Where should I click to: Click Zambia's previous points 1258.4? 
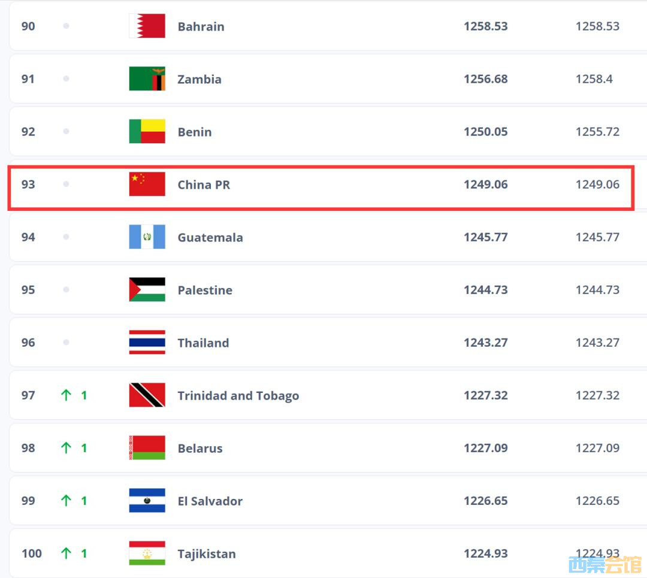(x=594, y=79)
